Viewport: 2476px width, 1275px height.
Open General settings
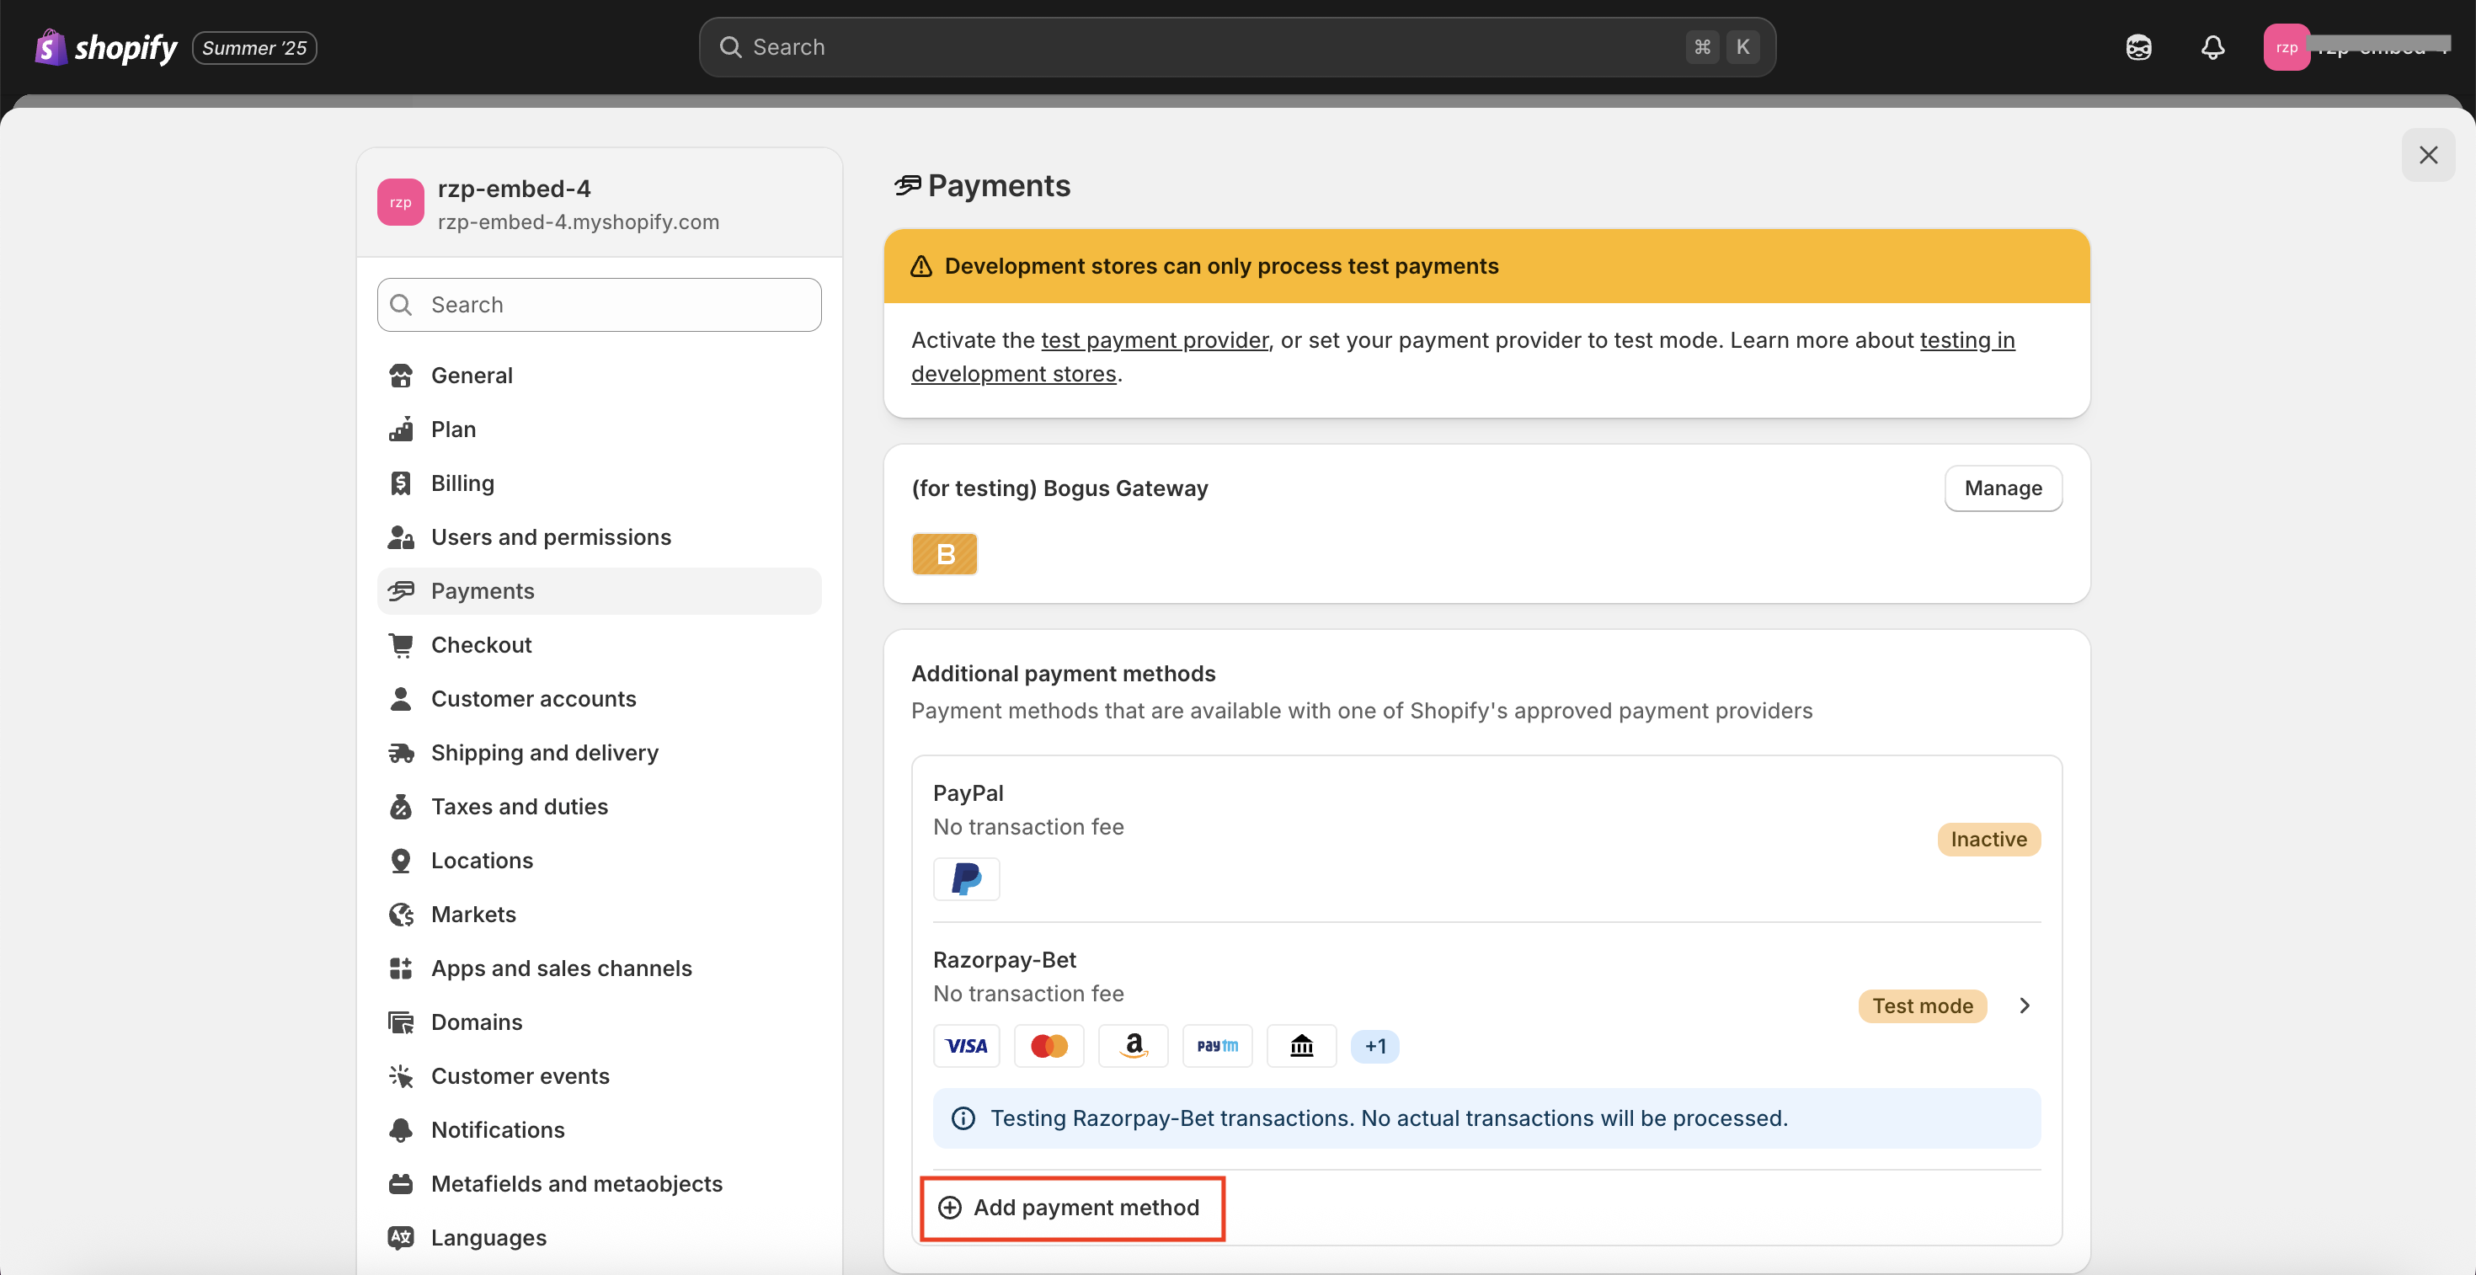599,376
